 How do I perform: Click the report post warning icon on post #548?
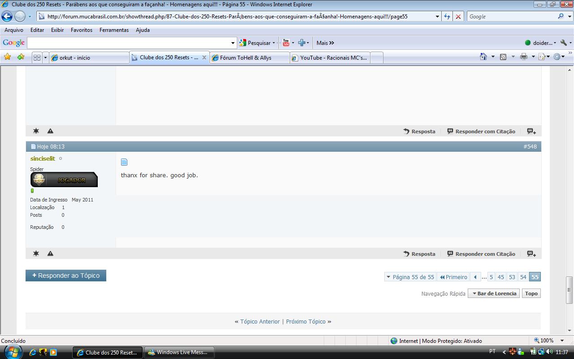point(50,254)
